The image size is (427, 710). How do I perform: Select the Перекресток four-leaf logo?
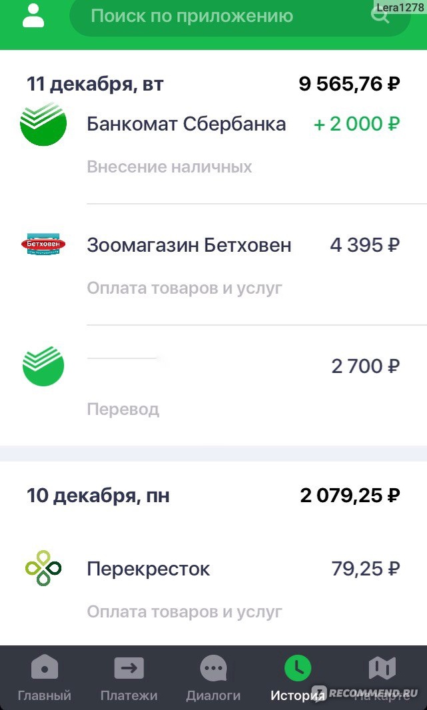point(43,568)
